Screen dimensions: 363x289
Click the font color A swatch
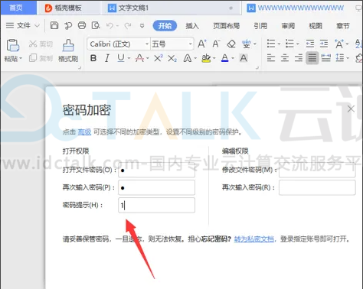[x=225, y=58]
